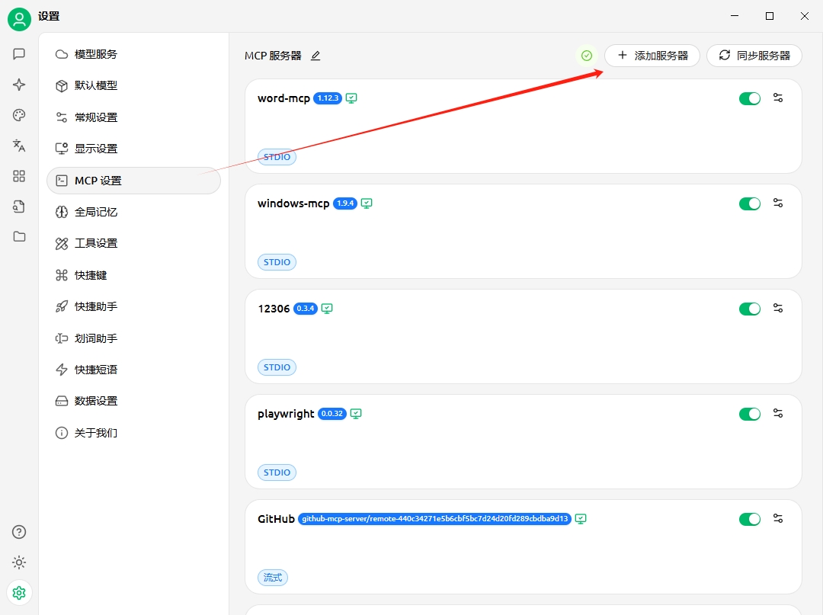Viewport: 823px width, 615px height.
Task: Switch theme with the sun icon
Action: 19,562
